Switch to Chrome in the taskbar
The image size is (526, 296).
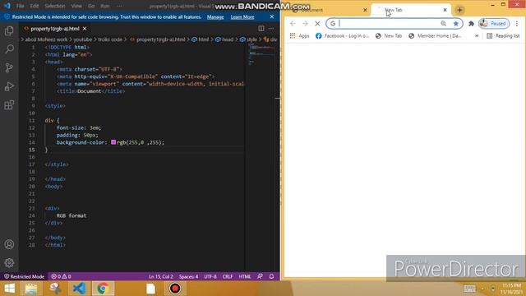point(103,289)
